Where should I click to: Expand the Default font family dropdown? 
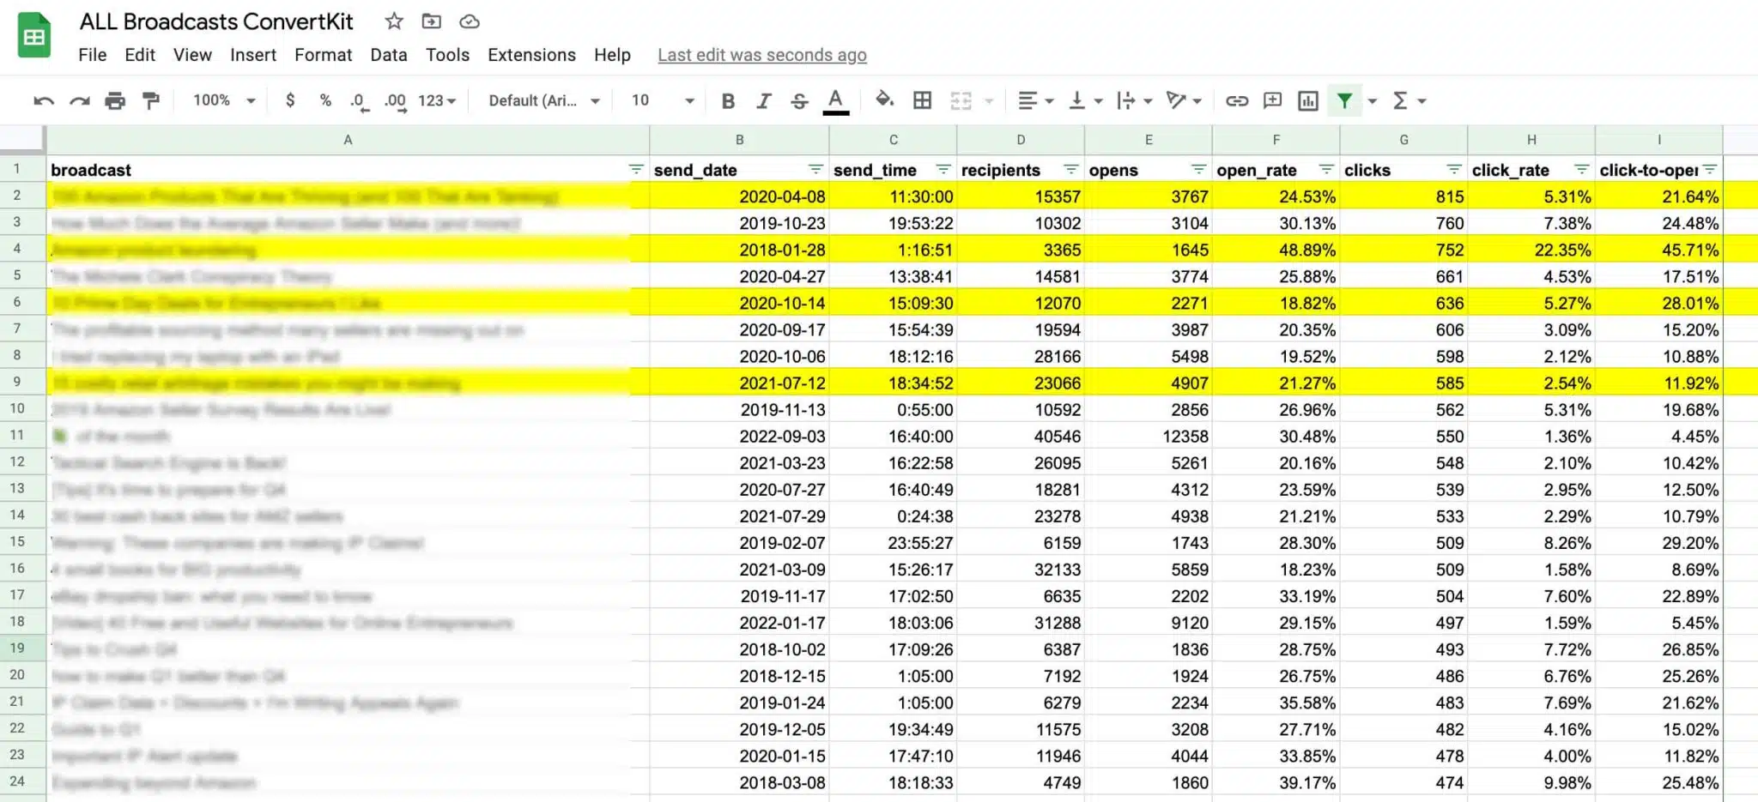543,101
